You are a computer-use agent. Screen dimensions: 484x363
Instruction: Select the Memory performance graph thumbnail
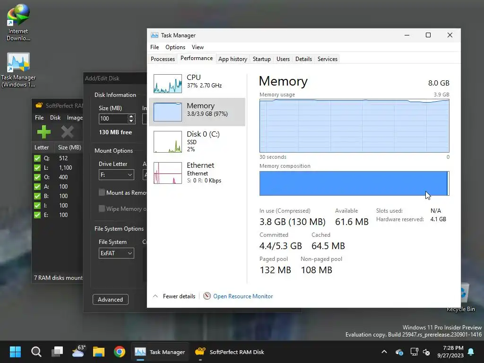168,112
